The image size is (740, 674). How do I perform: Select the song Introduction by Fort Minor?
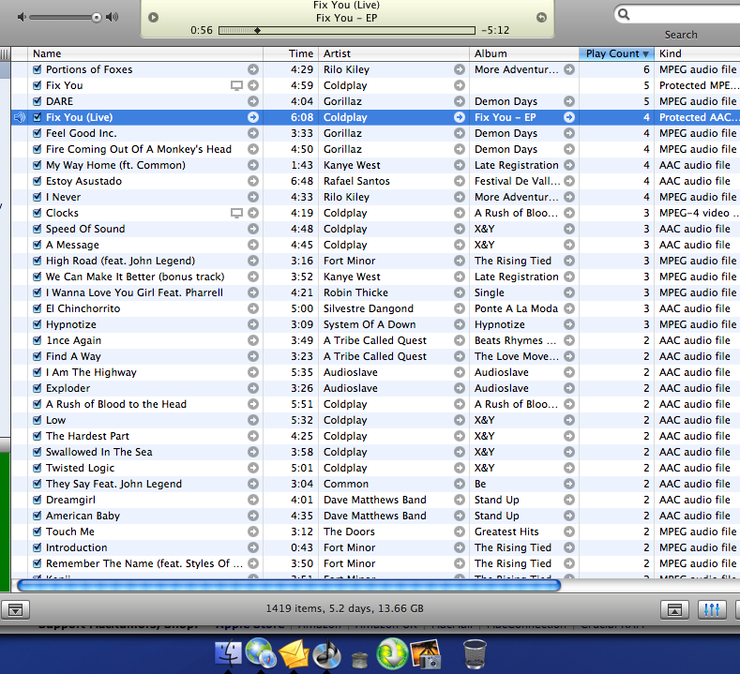tap(77, 547)
